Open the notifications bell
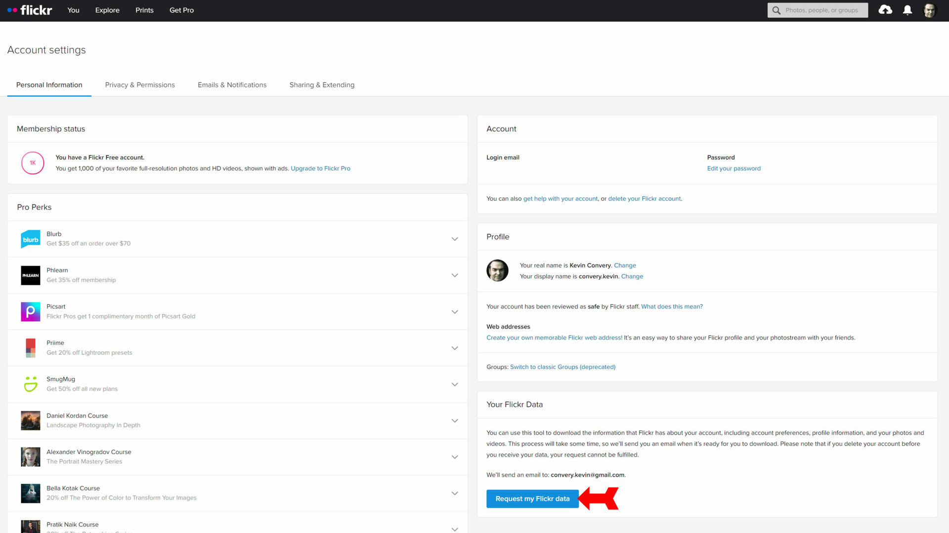Image resolution: width=949 pixels, height=533 pixels. [907, 10]
